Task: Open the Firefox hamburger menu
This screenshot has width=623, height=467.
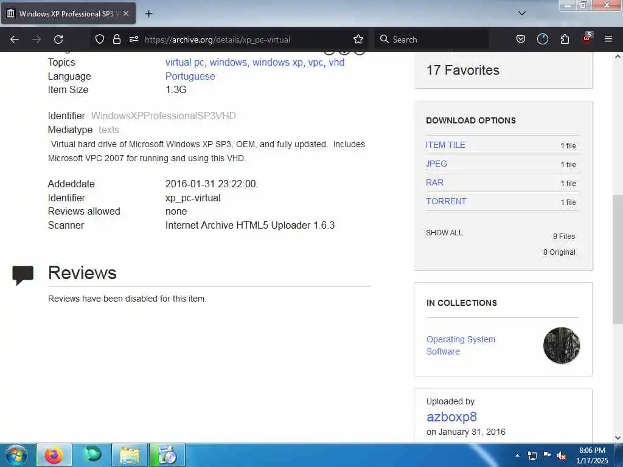Action: point(608,40)
